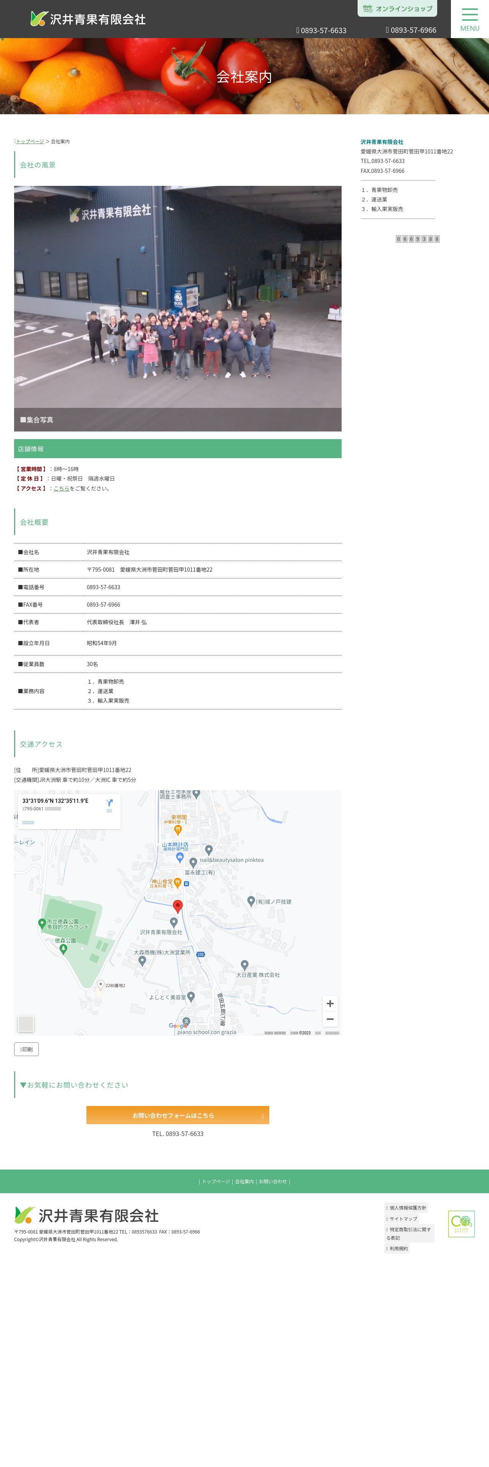Viewport: 489px width, 1467px height.
Task: Open the トップページ breadcrumb link
Action: click(30, 141)
